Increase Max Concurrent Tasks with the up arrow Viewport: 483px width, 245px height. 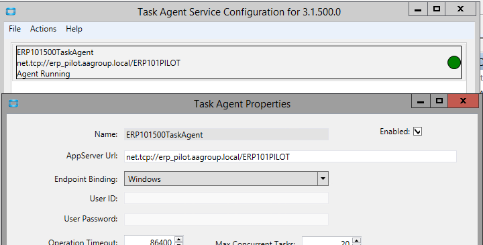point(356,240)
